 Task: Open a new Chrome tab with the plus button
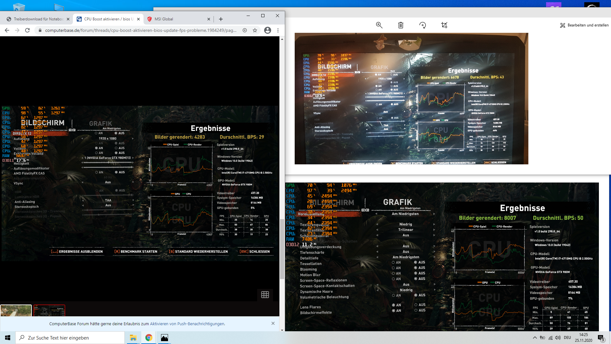pos(221,19)
